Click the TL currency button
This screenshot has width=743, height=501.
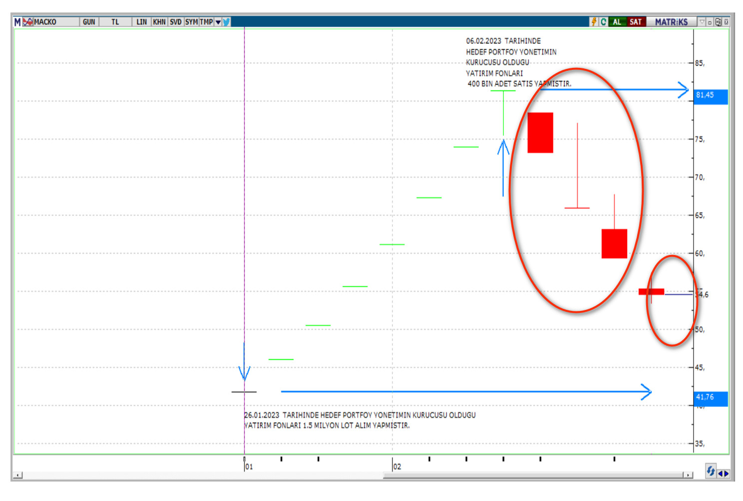coord(115,22)
